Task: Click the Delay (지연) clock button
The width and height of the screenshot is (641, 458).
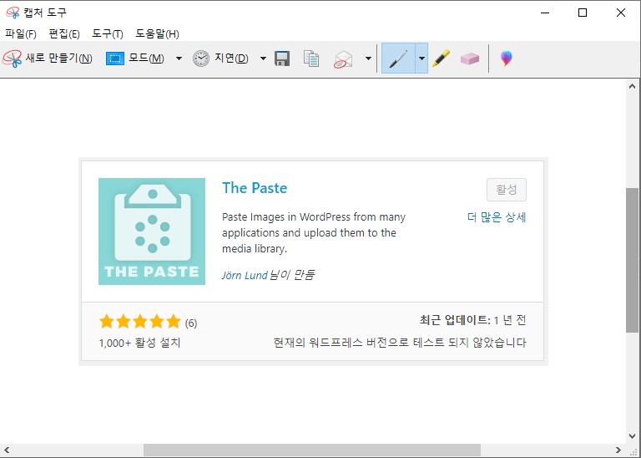Action: click(220, 59)
